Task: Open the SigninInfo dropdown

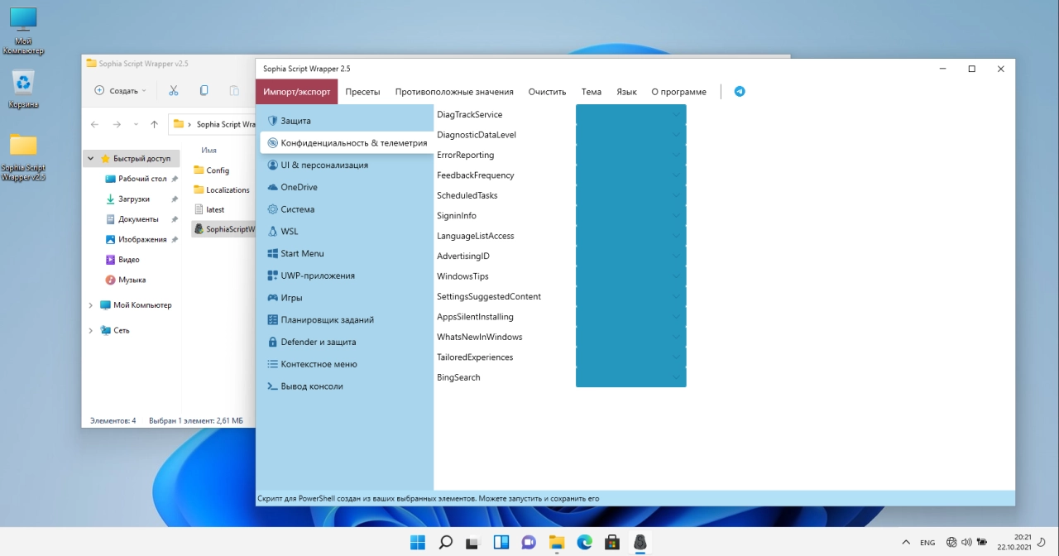Action: (x=631, y=216)
